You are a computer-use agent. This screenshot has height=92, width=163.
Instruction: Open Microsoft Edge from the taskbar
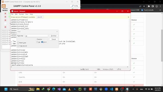coord(54,89)
